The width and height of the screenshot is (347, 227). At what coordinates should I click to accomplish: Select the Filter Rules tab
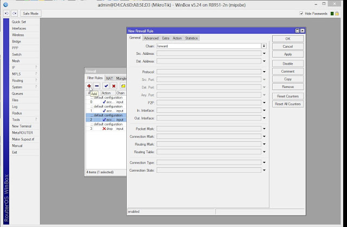point(95,78)
